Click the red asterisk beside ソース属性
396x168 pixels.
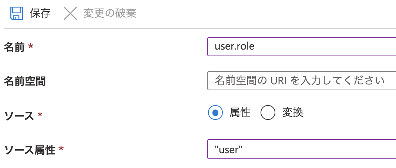[61, 149]
